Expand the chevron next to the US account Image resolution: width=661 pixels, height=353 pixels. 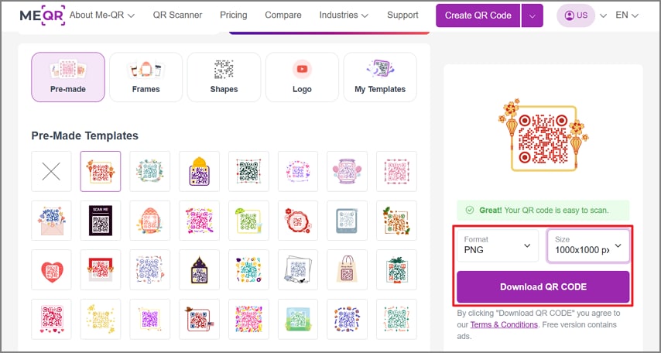pos(603,16)
